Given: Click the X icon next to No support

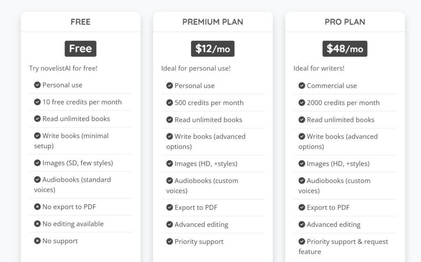Looking at the screenshot, I should 37,241.
